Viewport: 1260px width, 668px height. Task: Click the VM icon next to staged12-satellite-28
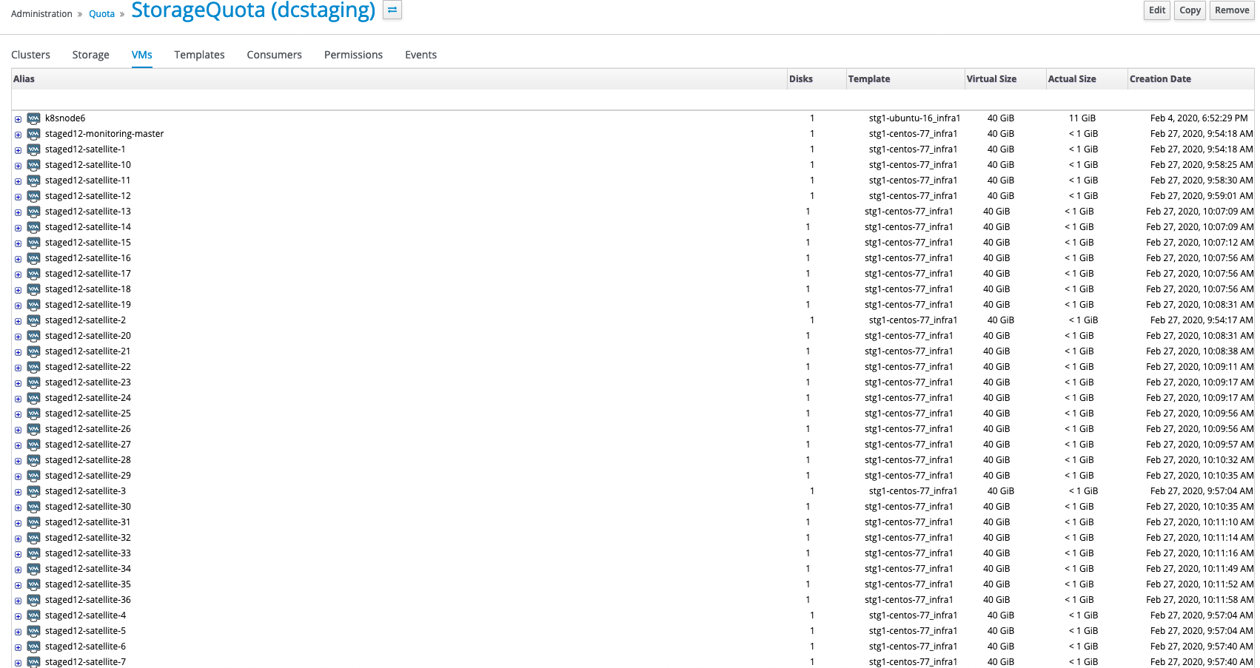click(x=33, y=460)
